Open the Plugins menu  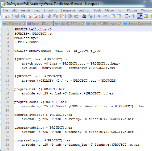pyautogui.click(x=132, y=10)
